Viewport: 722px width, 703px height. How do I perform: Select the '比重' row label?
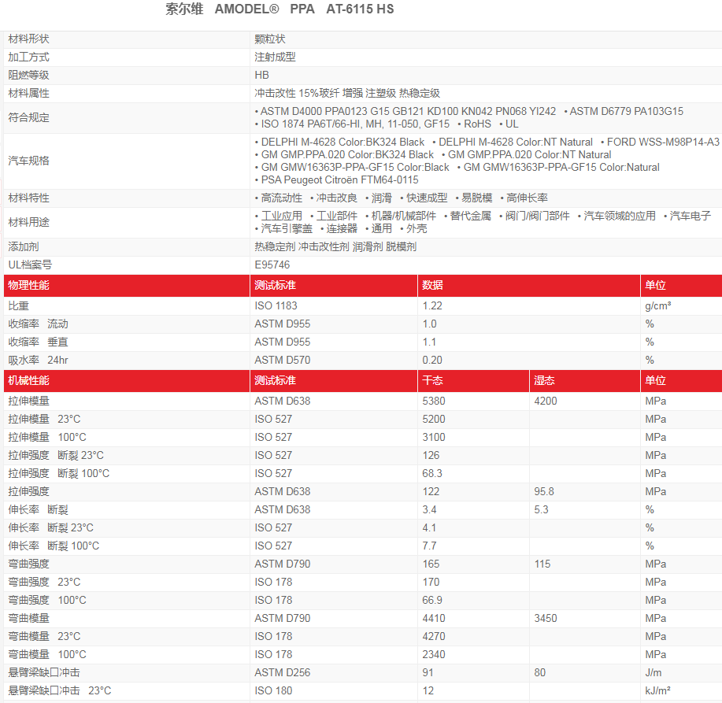pyautogui.click(x=18, y=306)
